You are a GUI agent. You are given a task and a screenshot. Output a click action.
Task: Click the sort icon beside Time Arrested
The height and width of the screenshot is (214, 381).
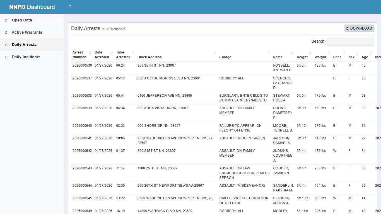(x=133, y=52)
